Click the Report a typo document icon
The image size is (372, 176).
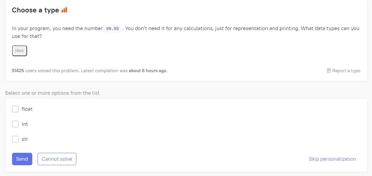(x=329, y=71)
